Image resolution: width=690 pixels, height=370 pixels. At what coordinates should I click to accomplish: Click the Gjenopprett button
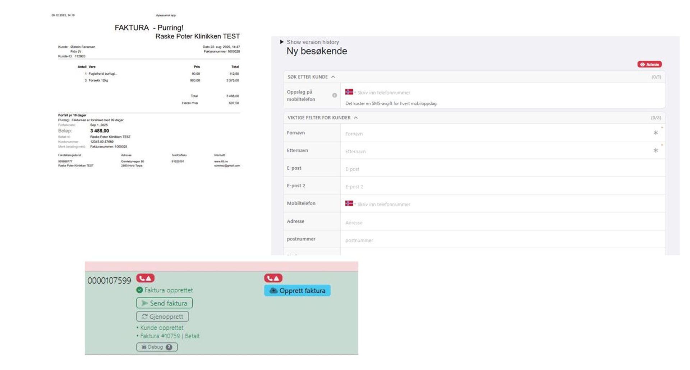click(x=162, y=317)
